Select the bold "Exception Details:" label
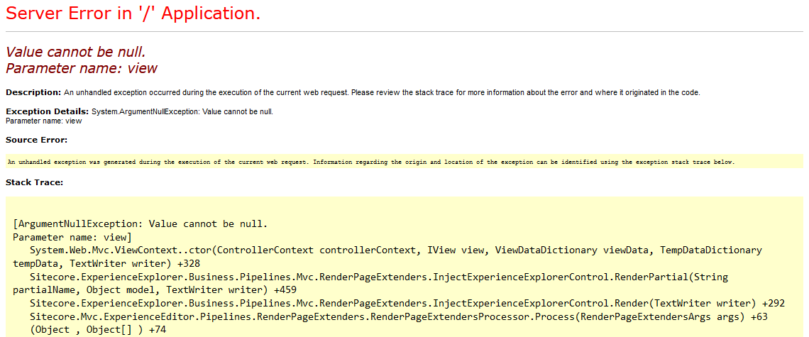This screenshot has height=337, width=809. click(48, 111)
